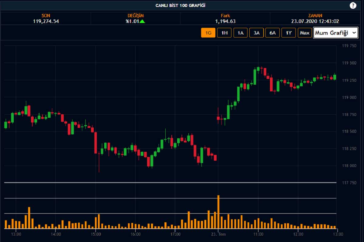The image size is (364, 242).
Task: Click the DEĞİŞİM column header
Action: point(136,15)
